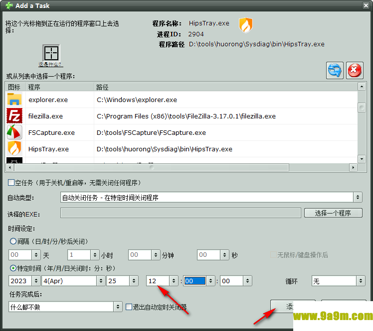Click the 图标 column header
The width and height of the screenshot is (373, 331).
click(x=15, y=87)
